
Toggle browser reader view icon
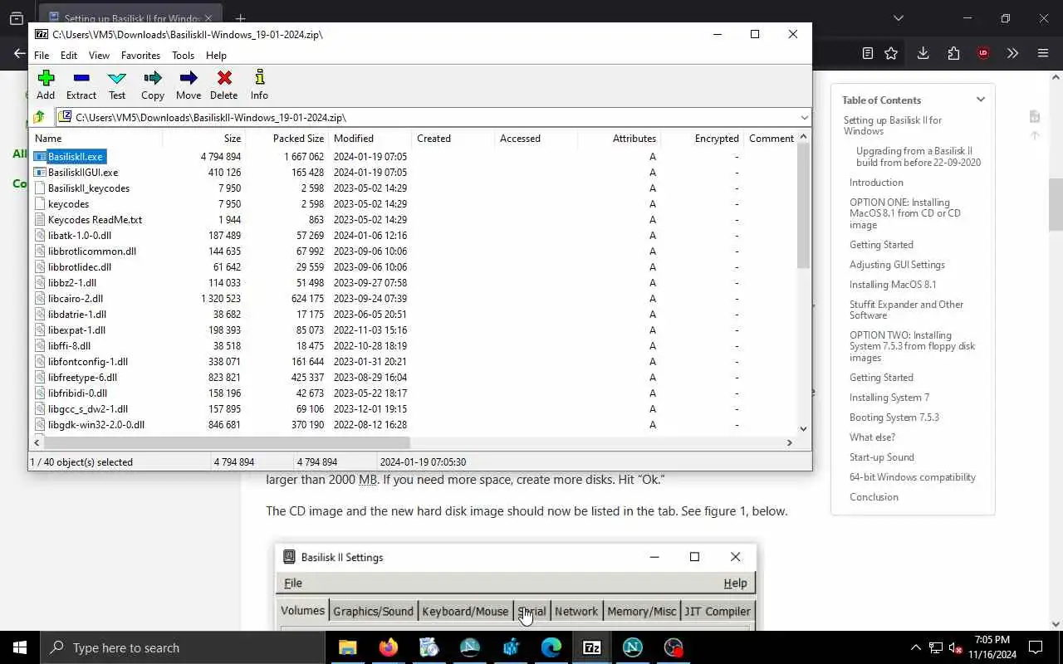868,53
